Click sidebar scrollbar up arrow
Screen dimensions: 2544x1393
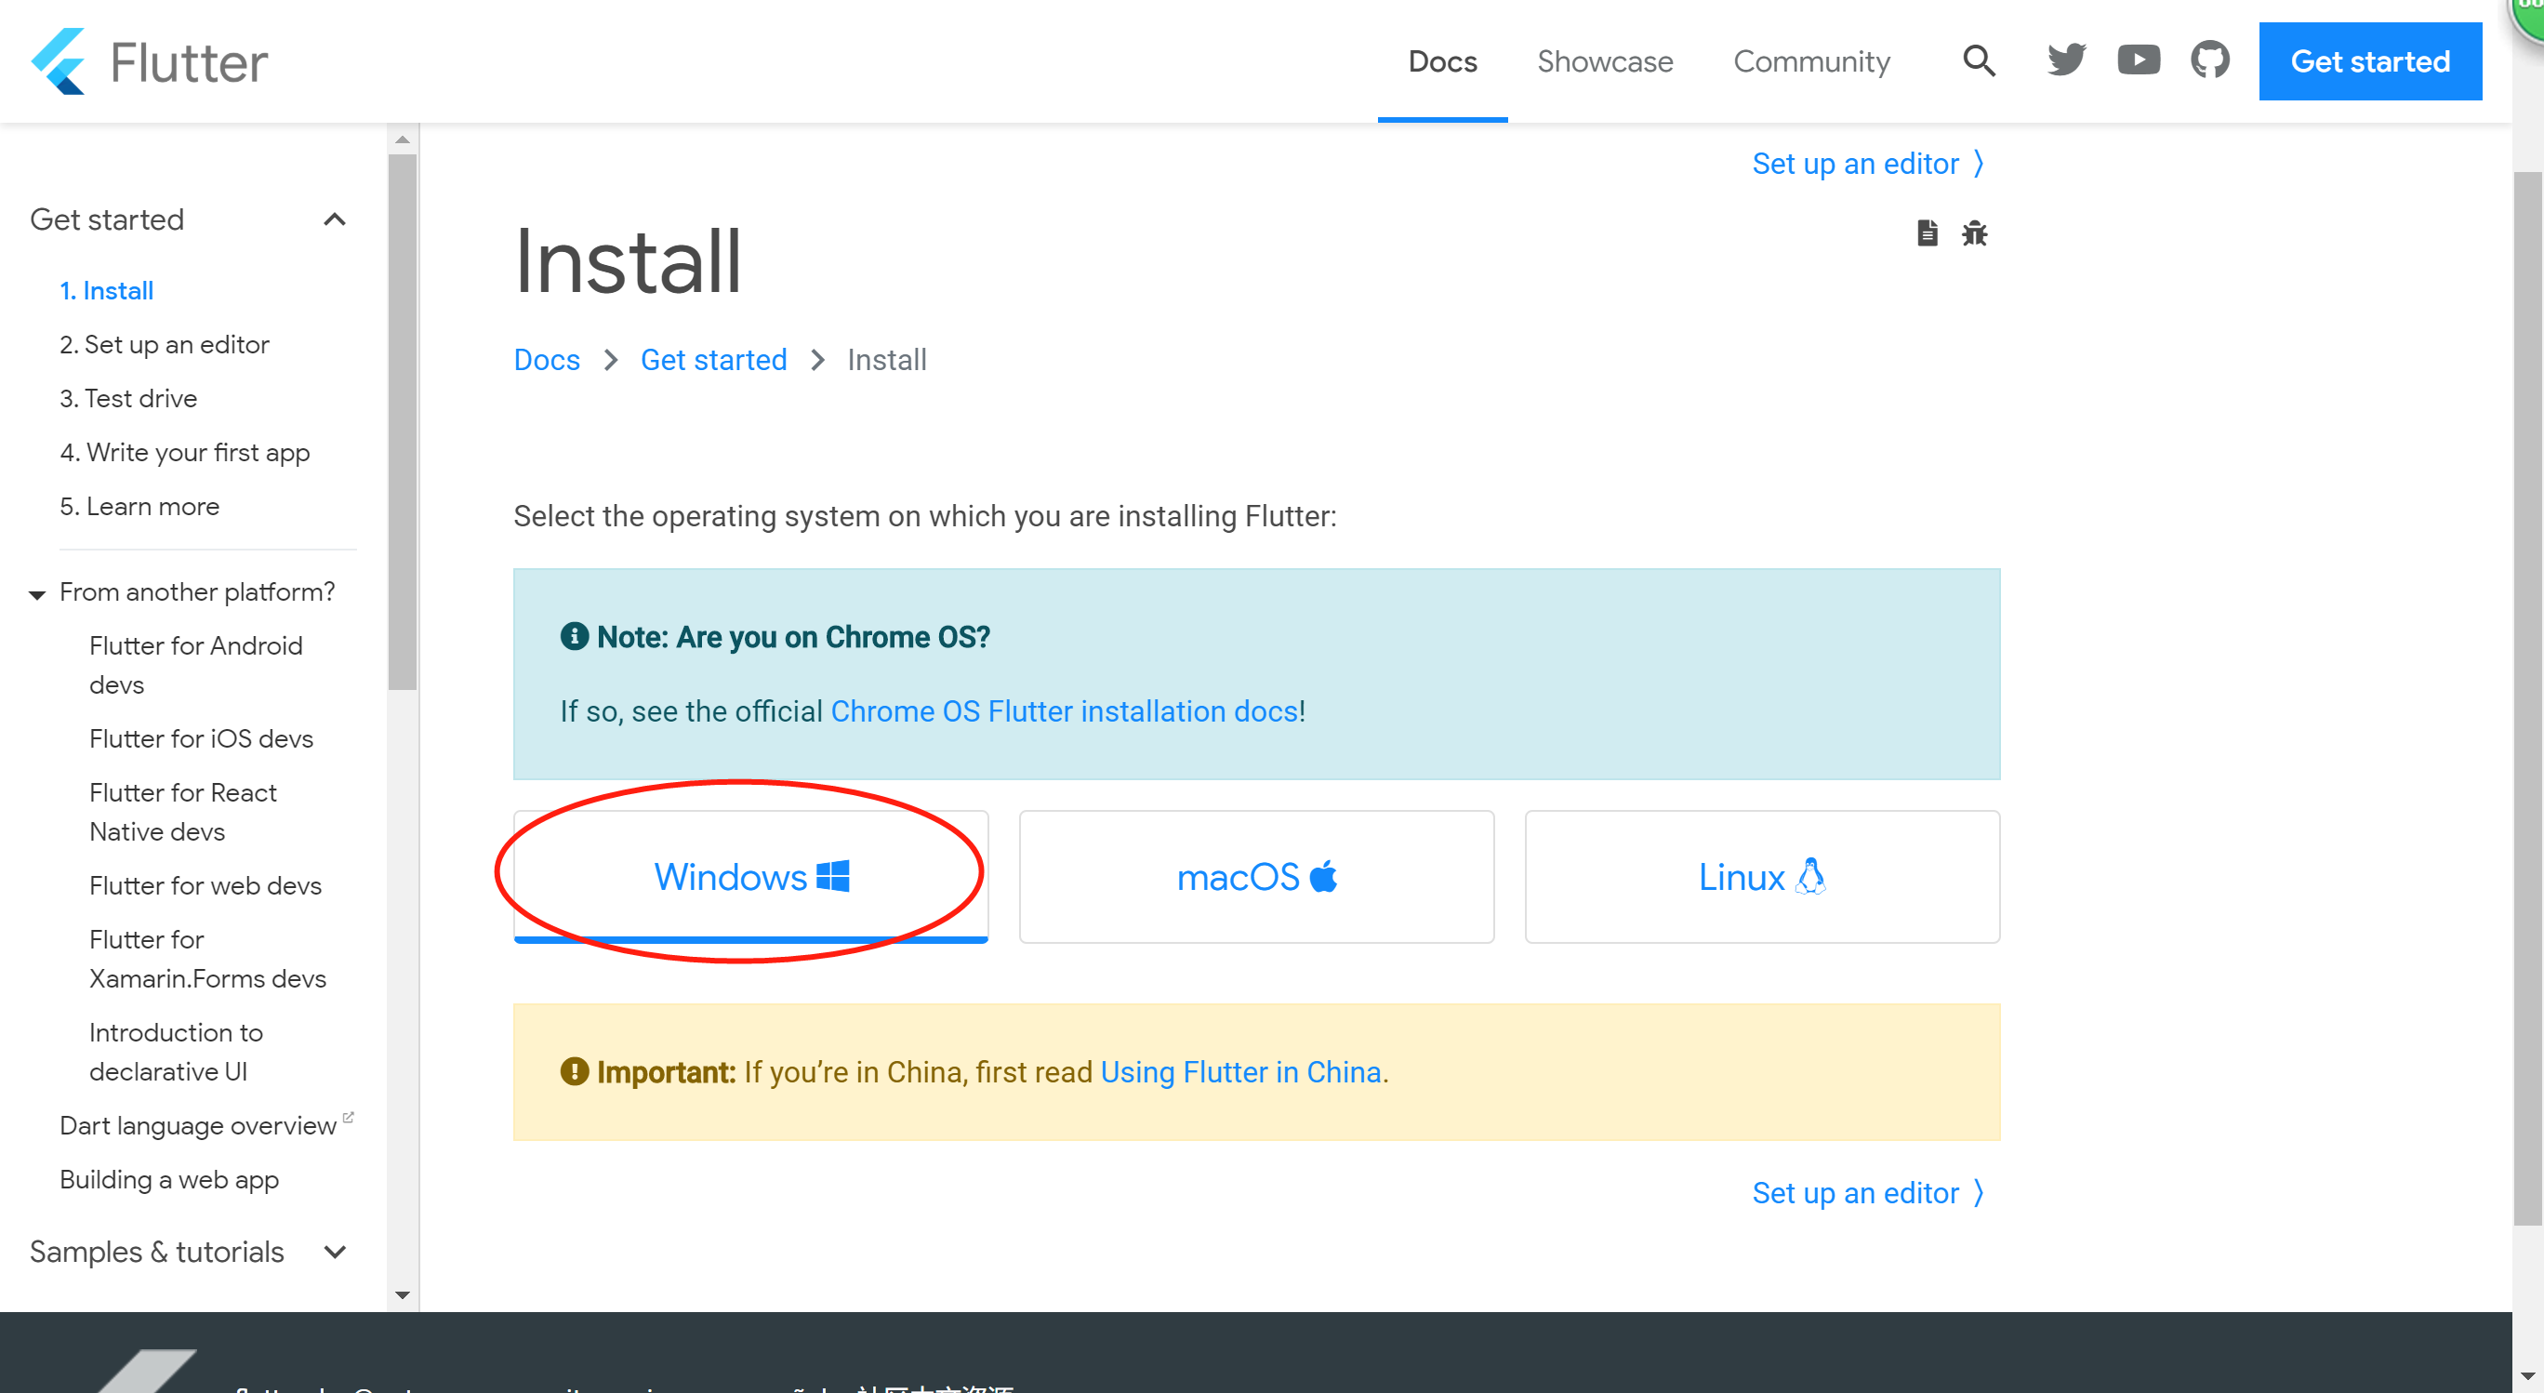pyautogui.click(x=402, y=139)
